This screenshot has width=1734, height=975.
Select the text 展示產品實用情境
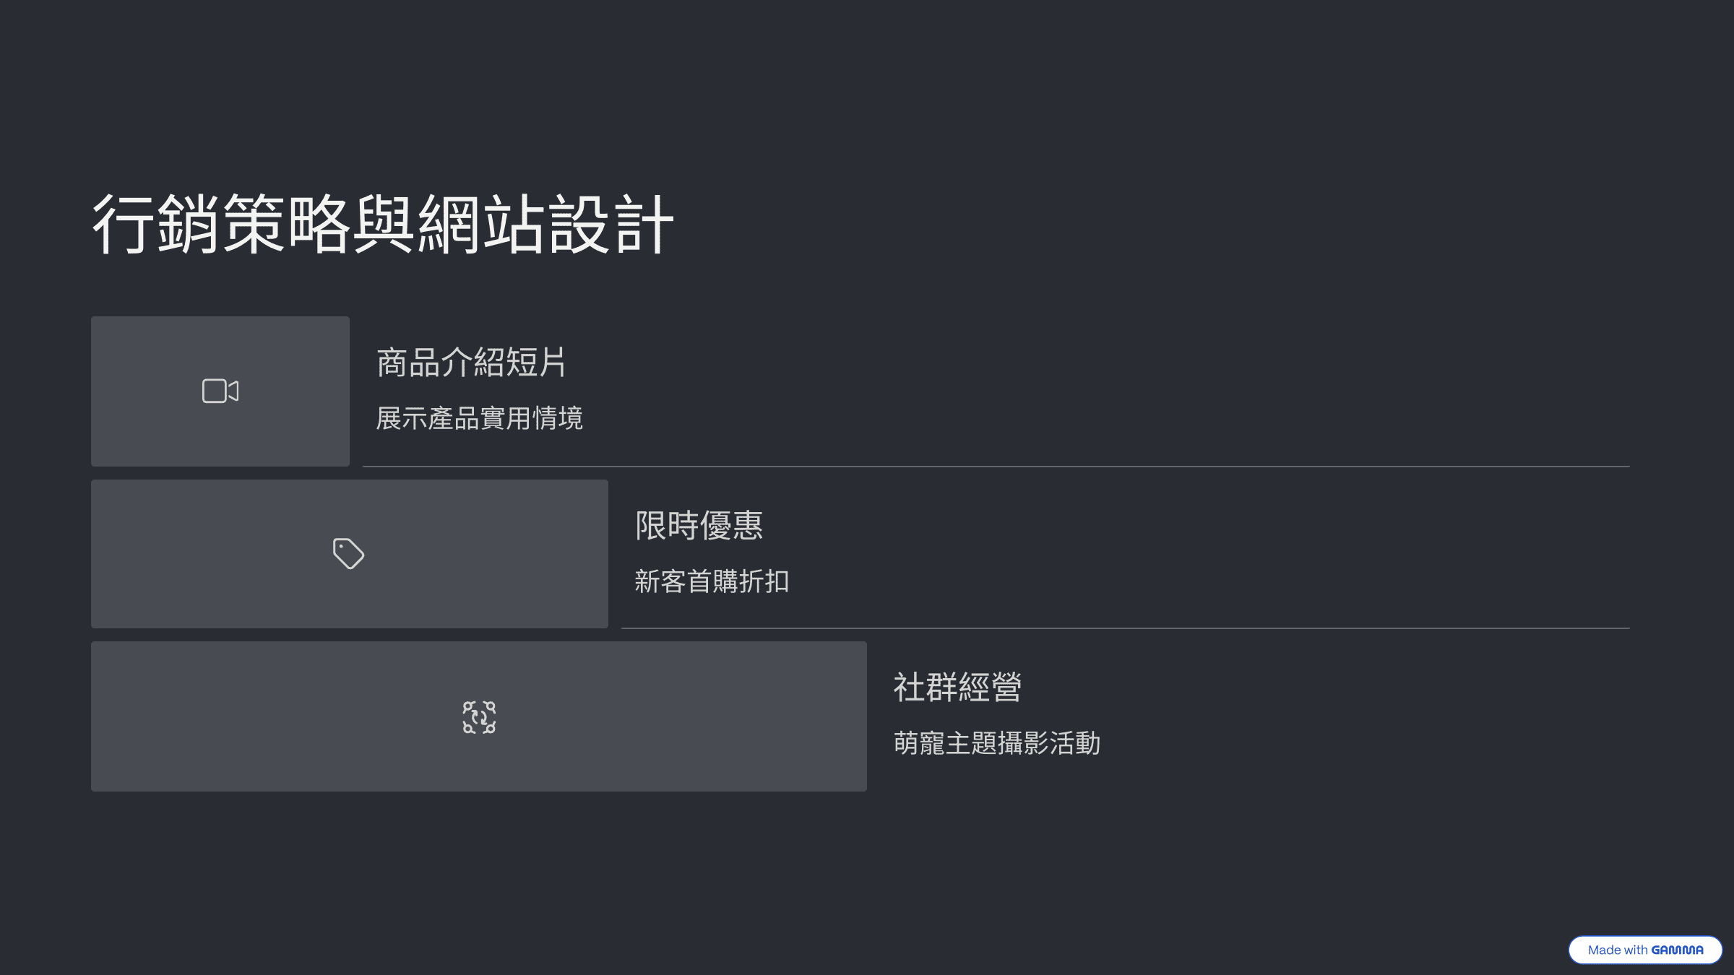tap(479, 418)
